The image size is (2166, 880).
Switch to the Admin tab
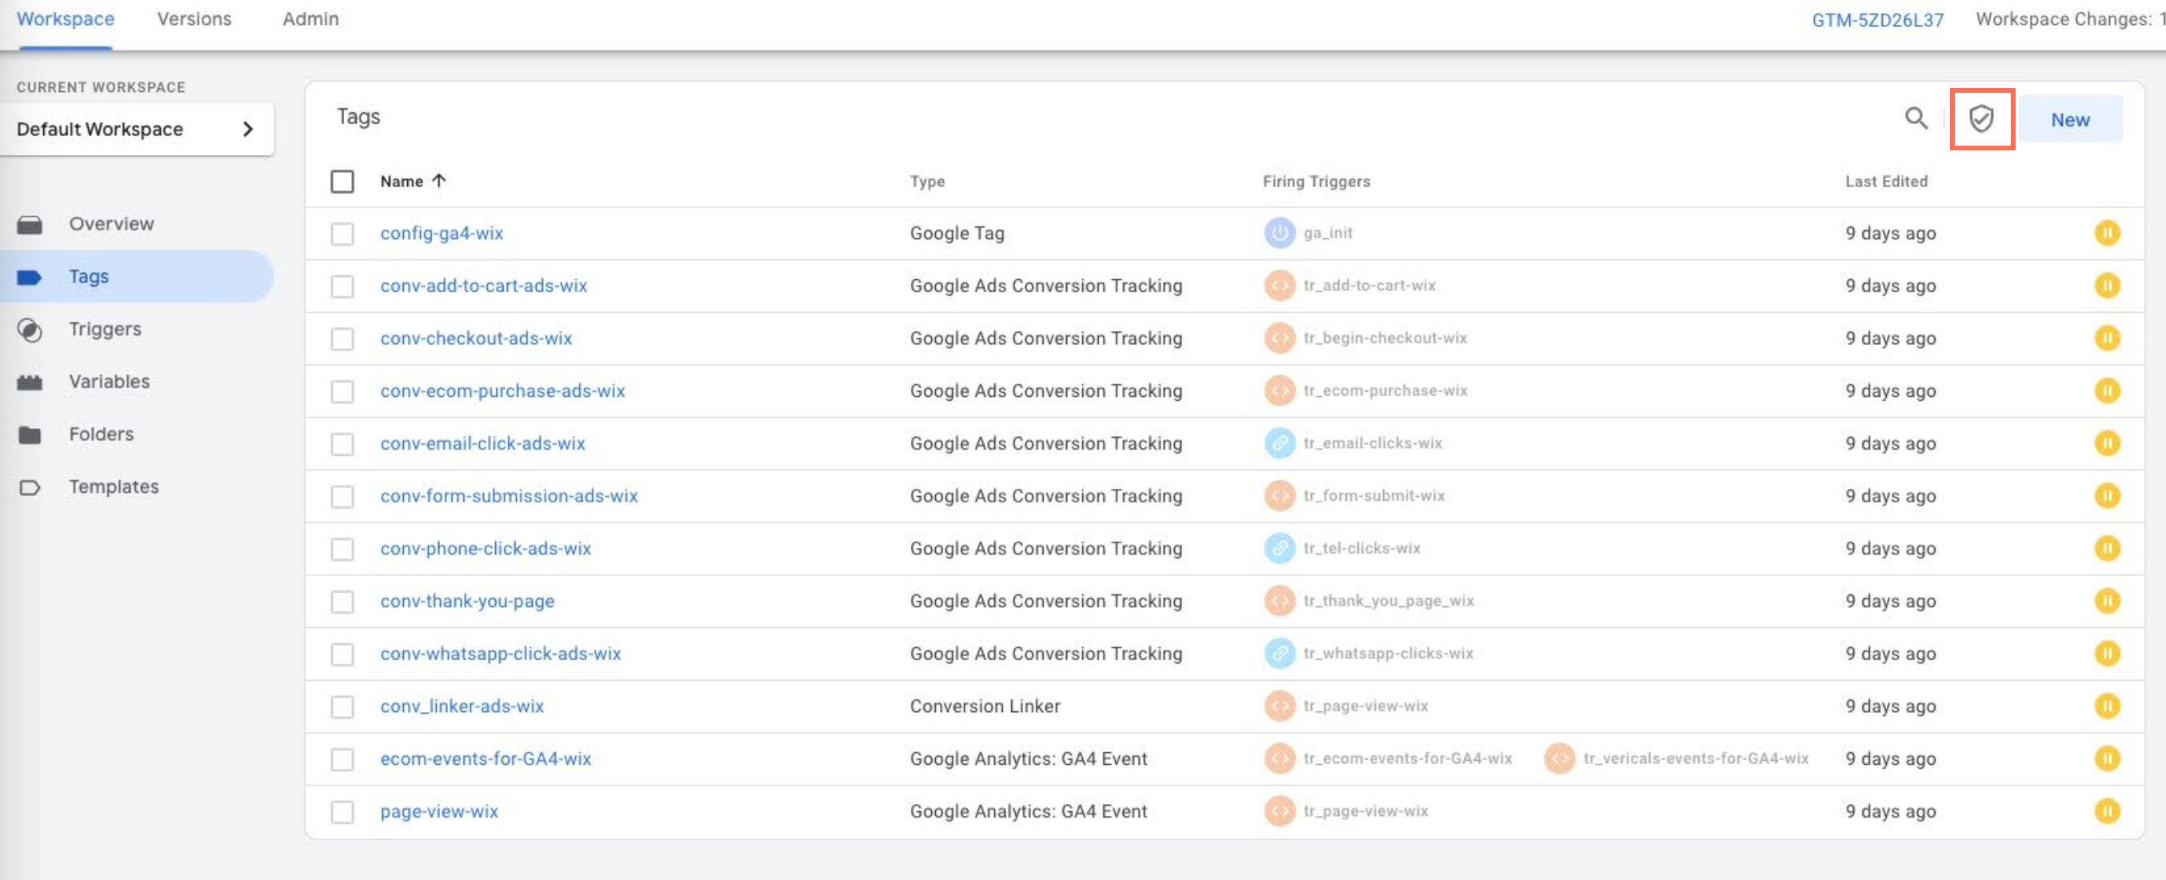310,19
